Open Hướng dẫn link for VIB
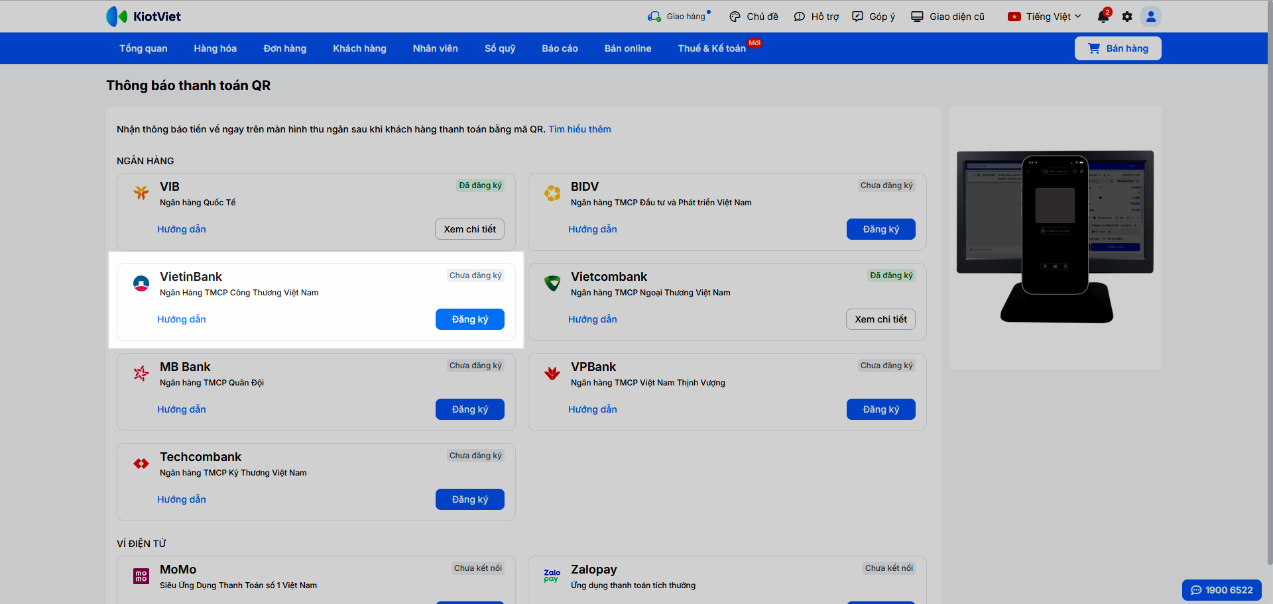 tap(182, 229)
